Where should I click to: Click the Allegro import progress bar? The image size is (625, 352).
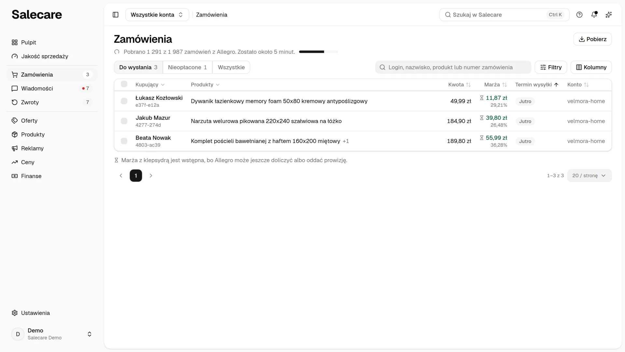click(x=318, y=52)
